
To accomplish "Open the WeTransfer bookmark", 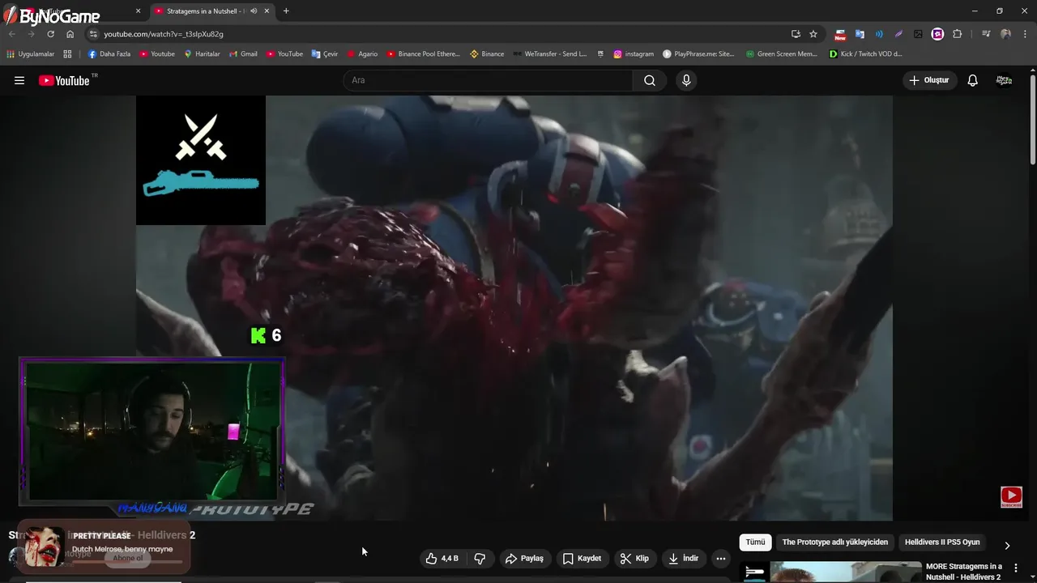I will [550, 54].
